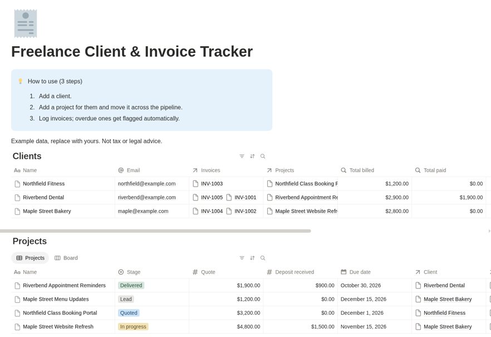Click the page icon of Northfield Class Booking Portal row

click(x=18, y=313)
